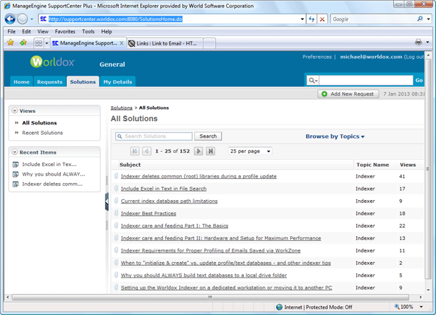Select All Solutions in Views
The width and height of the screenshot is (436, 315).
(x=40, y=122)
